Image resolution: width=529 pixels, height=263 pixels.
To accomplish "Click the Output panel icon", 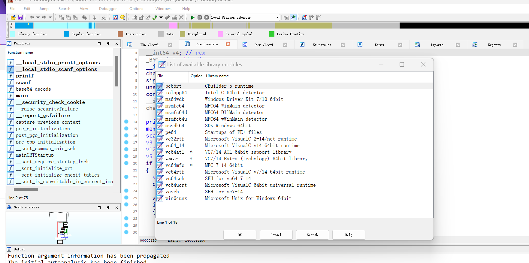I will 9,249.
